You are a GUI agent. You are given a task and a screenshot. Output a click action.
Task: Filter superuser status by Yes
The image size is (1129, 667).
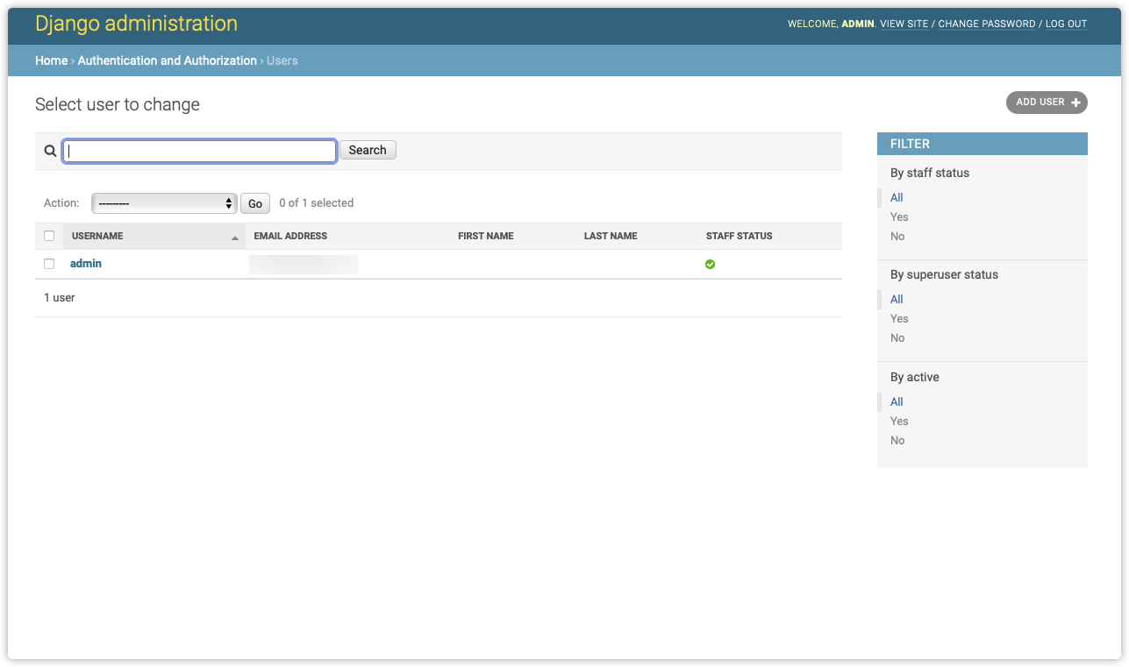[899, 319]
